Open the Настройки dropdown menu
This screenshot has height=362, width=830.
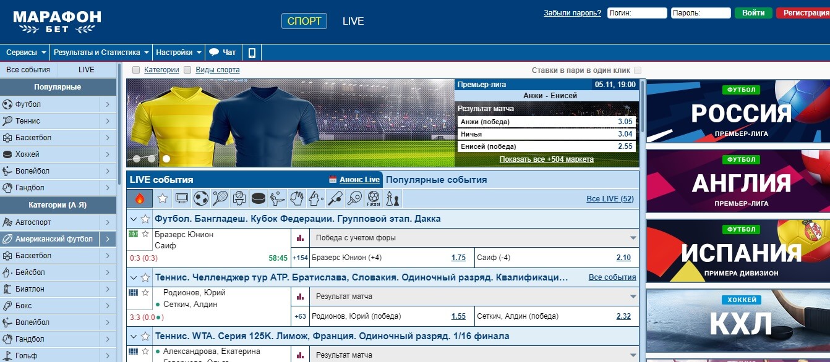pos(179,53)
